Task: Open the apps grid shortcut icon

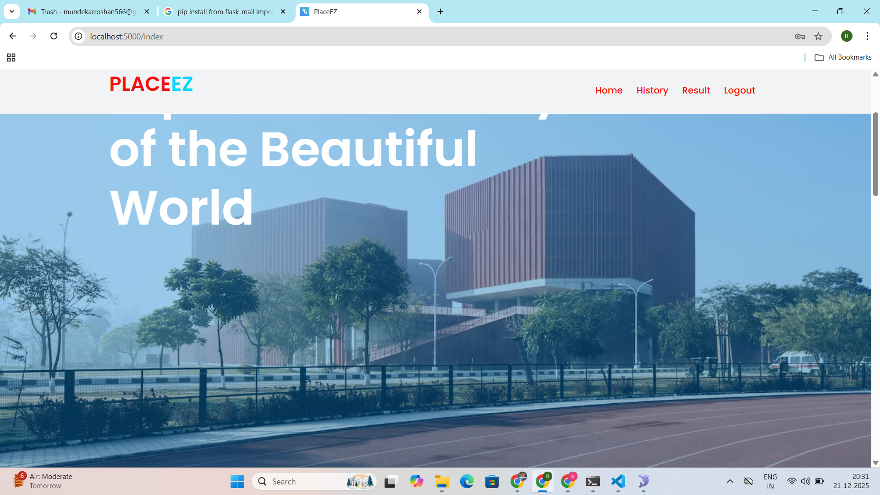Action: [x=11, y=57]
